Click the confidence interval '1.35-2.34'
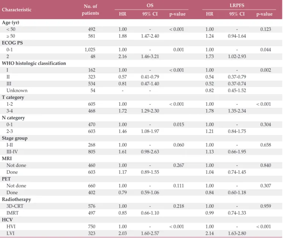 [237, 111]
